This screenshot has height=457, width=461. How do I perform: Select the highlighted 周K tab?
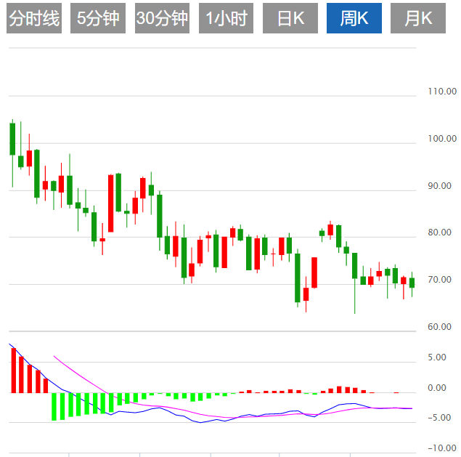pyautogui.click(x=354, y=18)
